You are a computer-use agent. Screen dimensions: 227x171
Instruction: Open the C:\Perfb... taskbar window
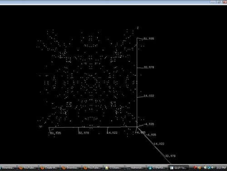[157, 168]
